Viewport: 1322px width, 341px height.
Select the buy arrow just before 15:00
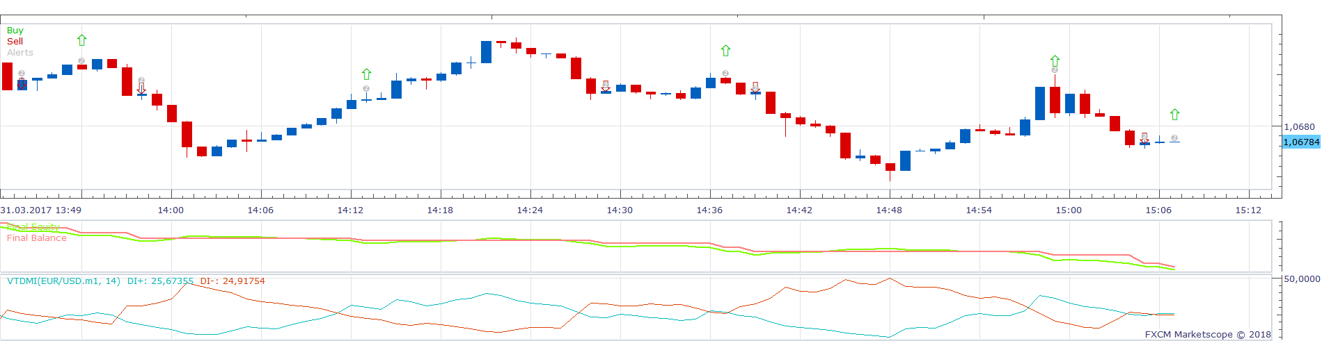(x=1055, y=61)
